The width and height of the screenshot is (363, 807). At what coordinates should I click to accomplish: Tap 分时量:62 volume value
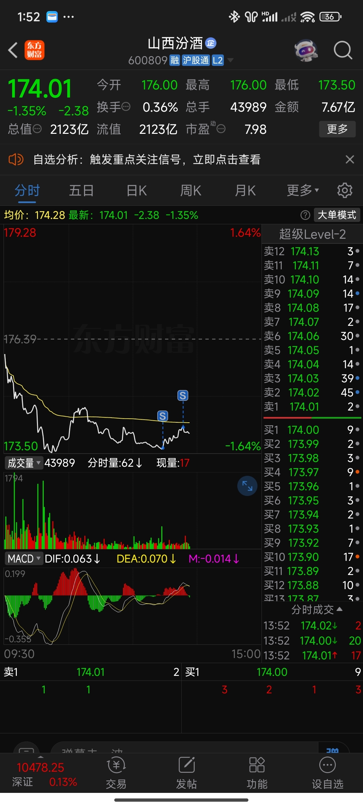click(x=115, y=463)
